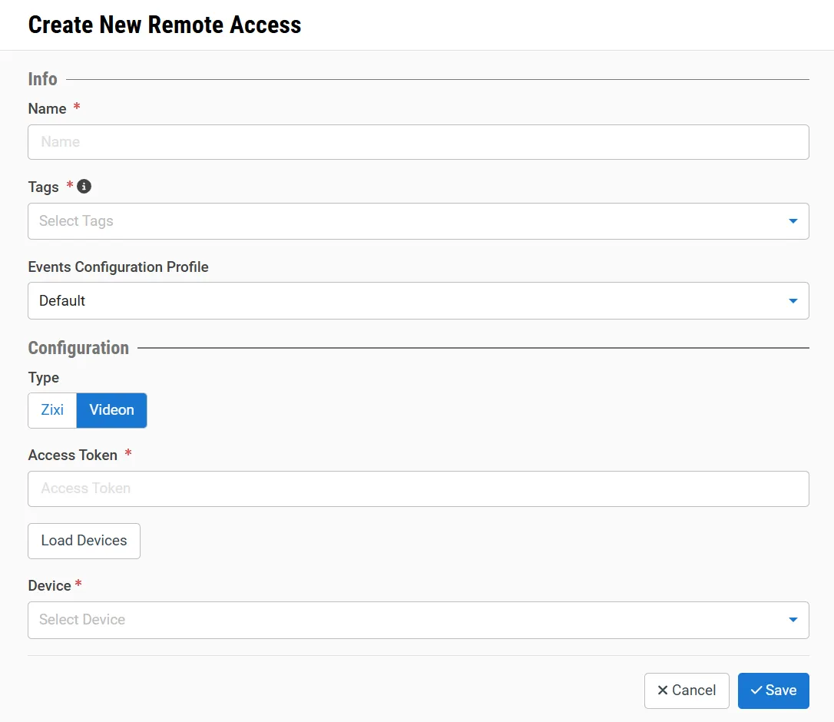Viewport: 834px width, 722px height.
Task: Focus the Name input field
Action: coord(418,142)
